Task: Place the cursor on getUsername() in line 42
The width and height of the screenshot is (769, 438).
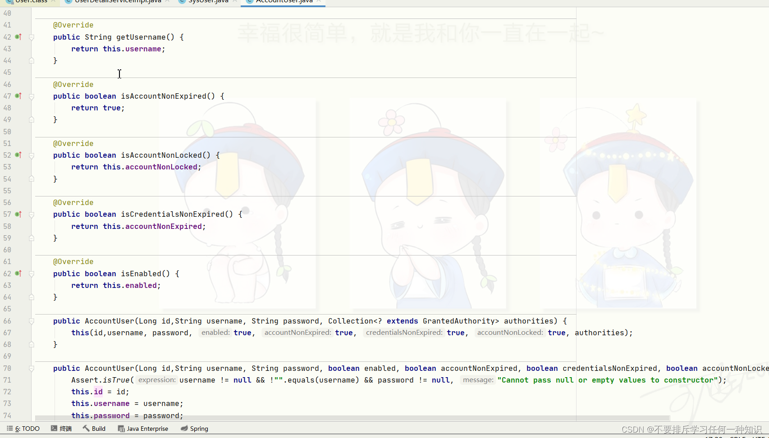Action: pos(145,37)
